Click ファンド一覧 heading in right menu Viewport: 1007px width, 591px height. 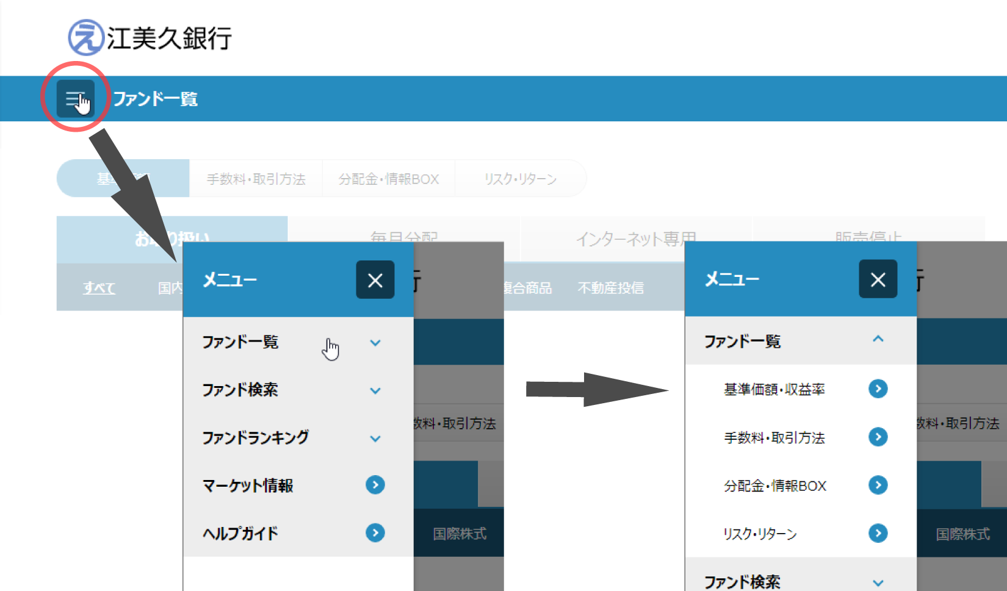pyautogui.click(x=742, y=341)
